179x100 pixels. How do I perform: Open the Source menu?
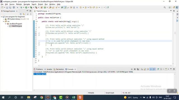pyautogui.click(x=12, y=4)
